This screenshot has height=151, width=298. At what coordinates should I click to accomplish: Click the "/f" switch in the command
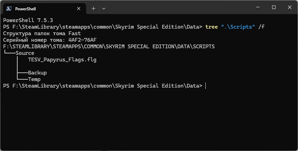[262, 27]
